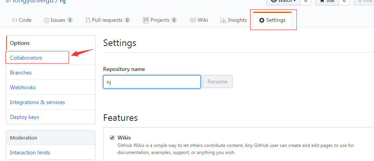
Task: Open the Watch dropdown
Action: click(x=283, y=2)
